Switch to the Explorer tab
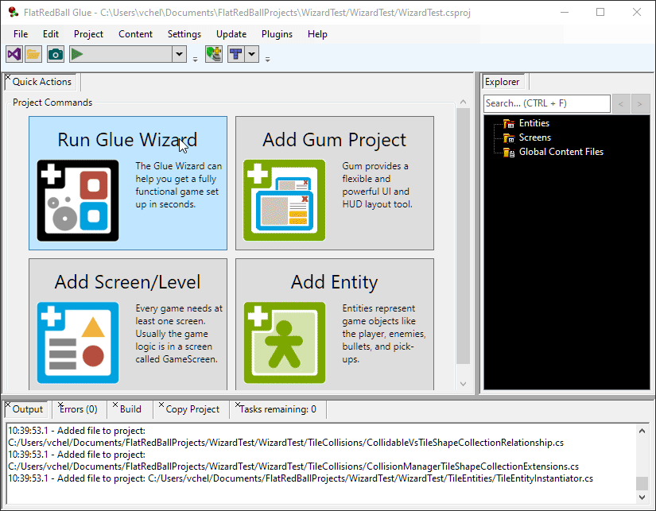The width and height of the screenshot is (656, 511). point(502,82)
